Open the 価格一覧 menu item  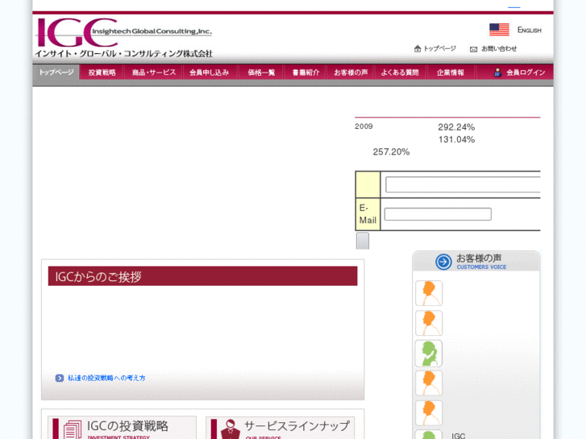tap(261, 72)
